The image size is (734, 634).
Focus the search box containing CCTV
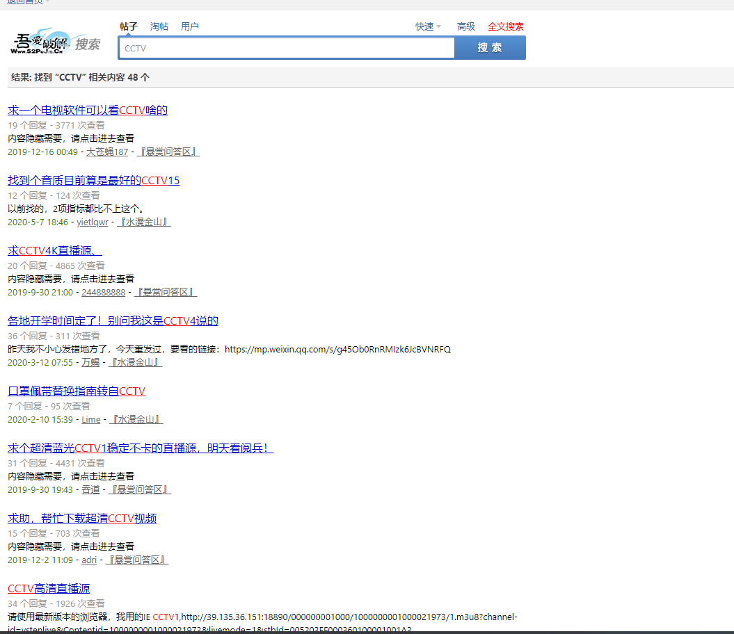286,48
